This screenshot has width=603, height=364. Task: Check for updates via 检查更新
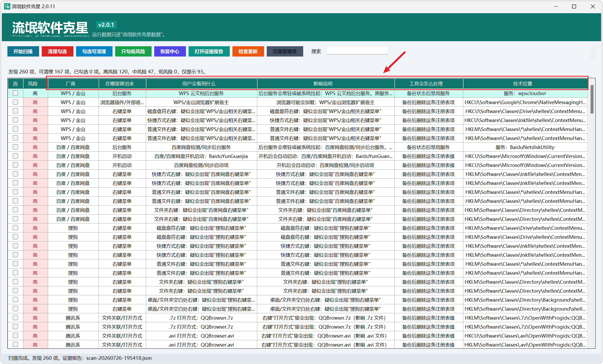pos(248,51)
